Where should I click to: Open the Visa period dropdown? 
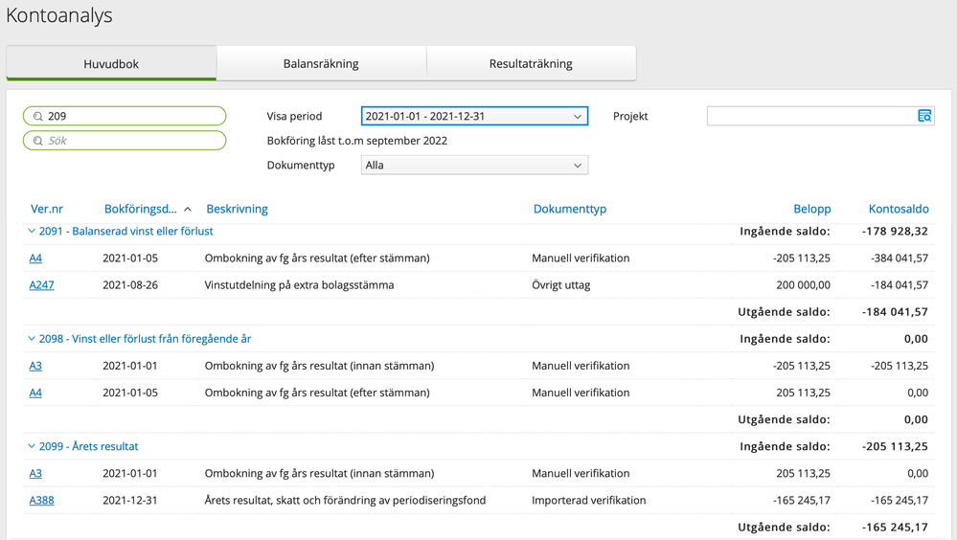point(474,116)
